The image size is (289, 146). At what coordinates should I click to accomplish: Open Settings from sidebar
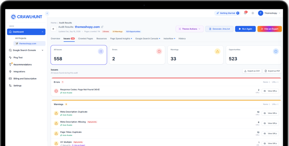coord(17,86)
